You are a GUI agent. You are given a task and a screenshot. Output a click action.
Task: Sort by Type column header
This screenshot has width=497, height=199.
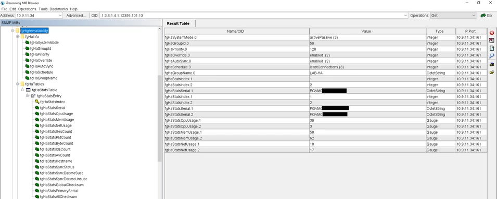pyautogui.click(x=441, y=31)
